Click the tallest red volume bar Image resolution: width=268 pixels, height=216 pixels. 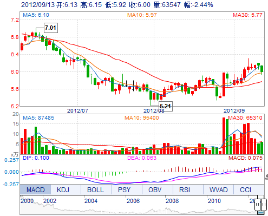[224, 136]
